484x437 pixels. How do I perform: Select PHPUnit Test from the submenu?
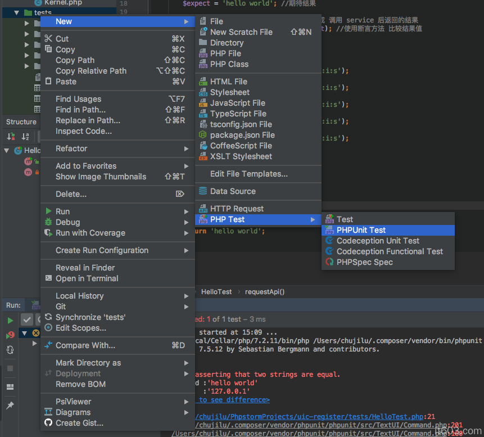click(x=361, y=230)
